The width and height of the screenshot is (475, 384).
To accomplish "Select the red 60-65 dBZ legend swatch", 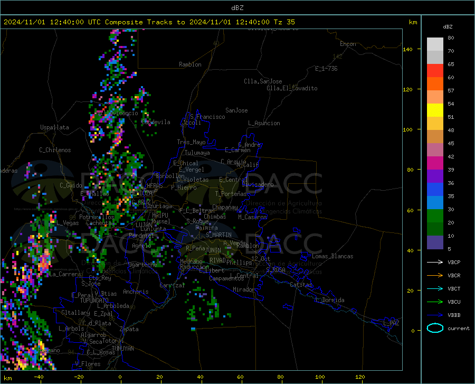I will [x=435, y=71].
